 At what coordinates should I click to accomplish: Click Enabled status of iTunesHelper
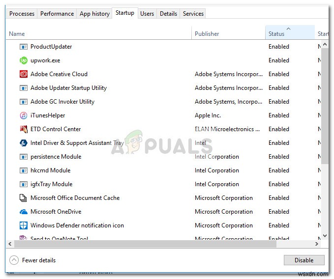pos(278,115)
